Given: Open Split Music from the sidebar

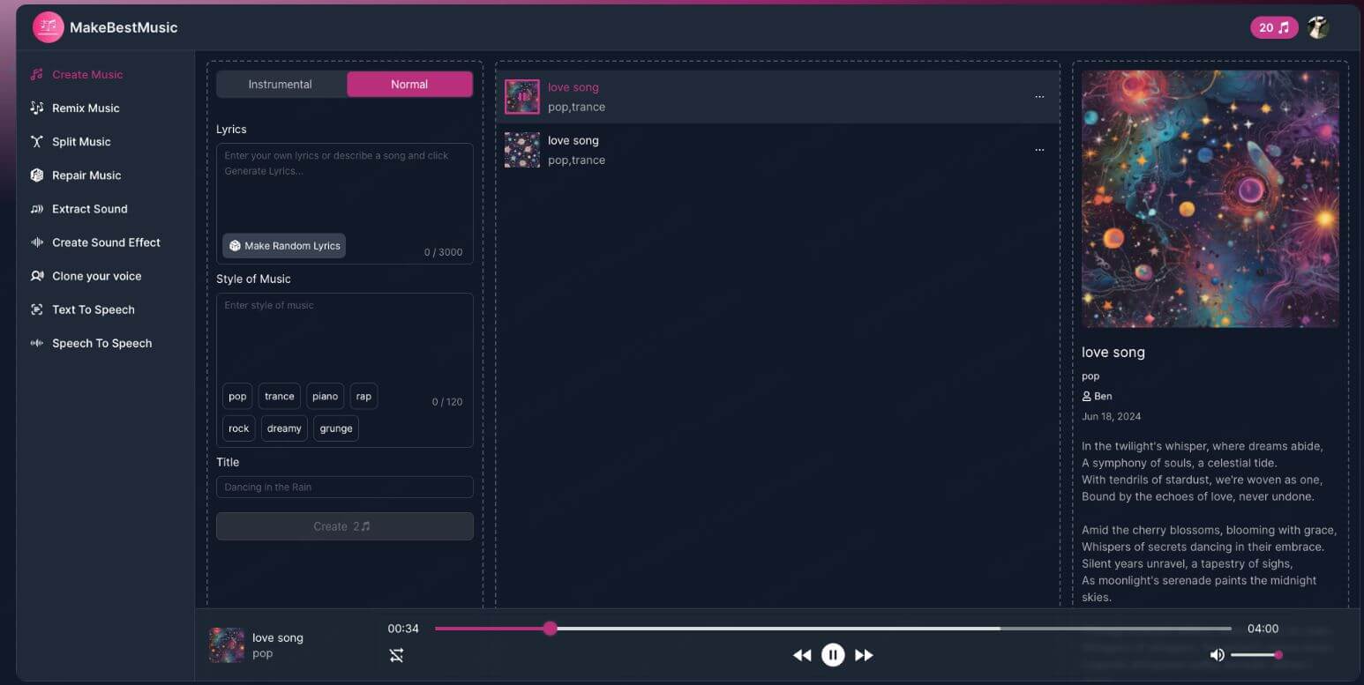Looking at the screenshot, I should [81, 142].
